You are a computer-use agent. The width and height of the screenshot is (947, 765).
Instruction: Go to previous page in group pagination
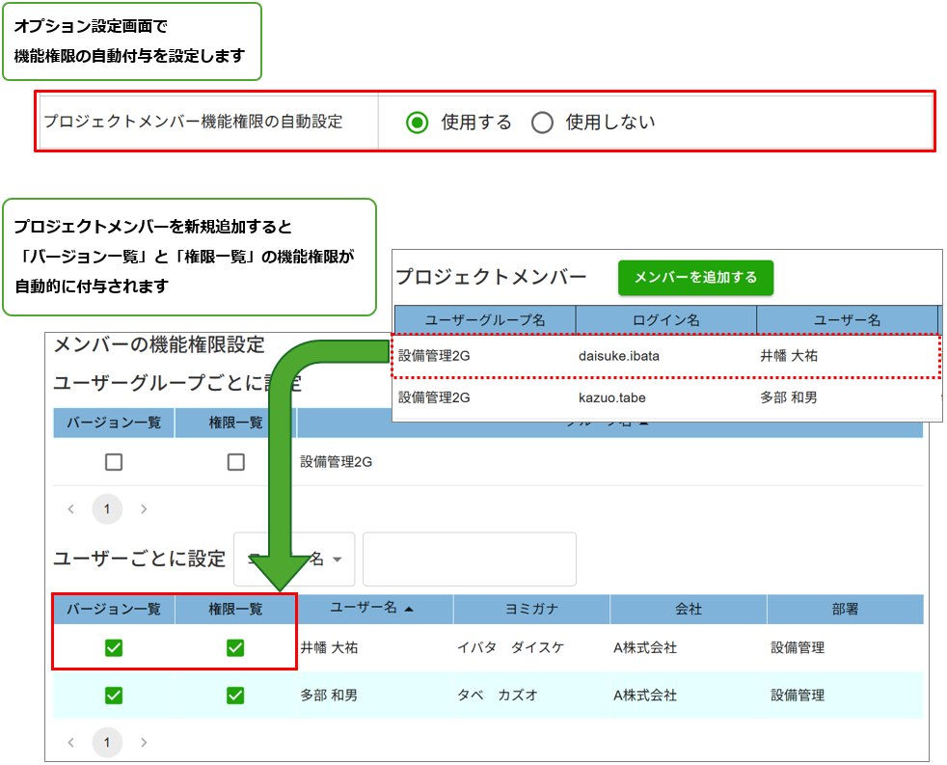pyautogui.click(x=70, y=508)
